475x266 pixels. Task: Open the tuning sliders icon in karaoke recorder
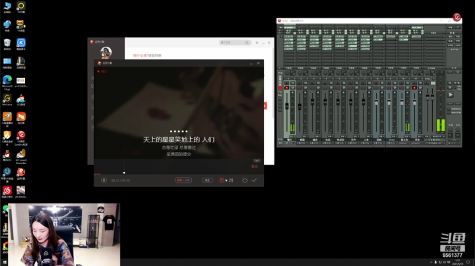click(231, 180)
